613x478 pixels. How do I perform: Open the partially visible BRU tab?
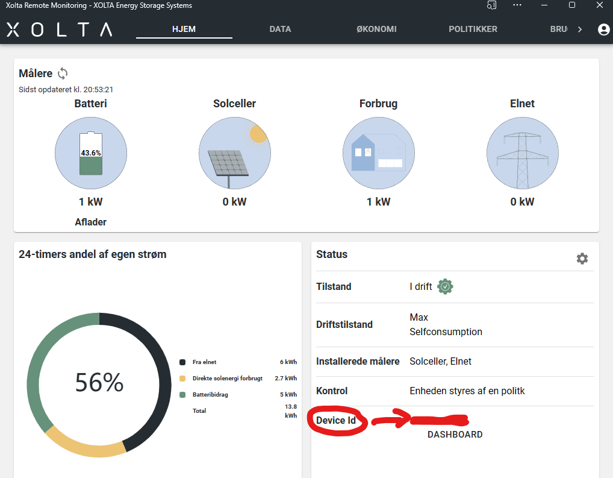point(559,29)
